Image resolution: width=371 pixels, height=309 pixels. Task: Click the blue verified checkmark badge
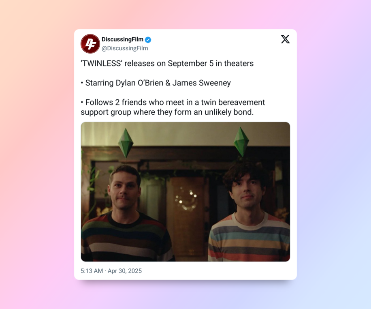148,40
